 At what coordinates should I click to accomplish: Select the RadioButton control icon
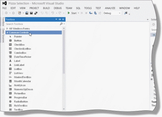[x=10, y=102]
